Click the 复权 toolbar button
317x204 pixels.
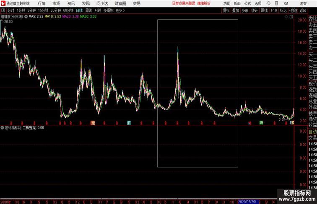click(226, 10)
